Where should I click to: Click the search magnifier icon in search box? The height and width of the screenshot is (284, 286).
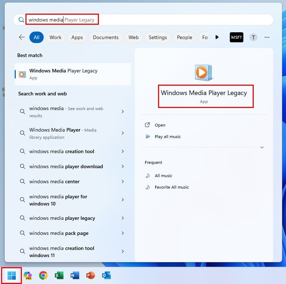click(22, 19)
